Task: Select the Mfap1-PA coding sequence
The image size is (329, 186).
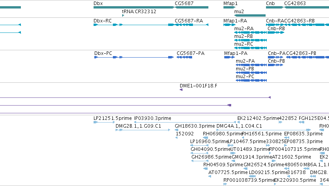Action: [x=229, y=57]
